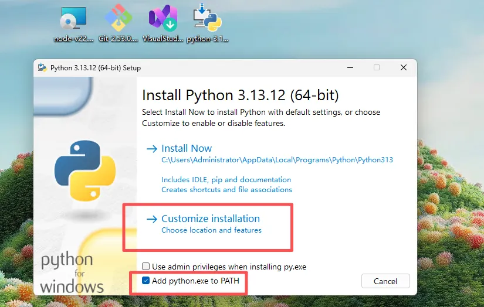The image size is (484, 307).
Task: Click Install Now option
Action: click(187, 149)
